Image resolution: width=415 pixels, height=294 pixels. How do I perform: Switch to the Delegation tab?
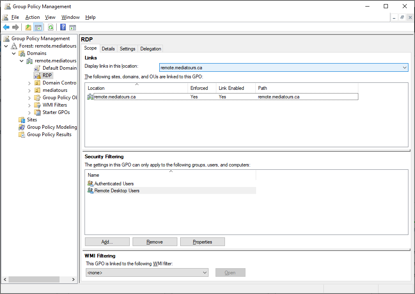[x=151, y=49]
